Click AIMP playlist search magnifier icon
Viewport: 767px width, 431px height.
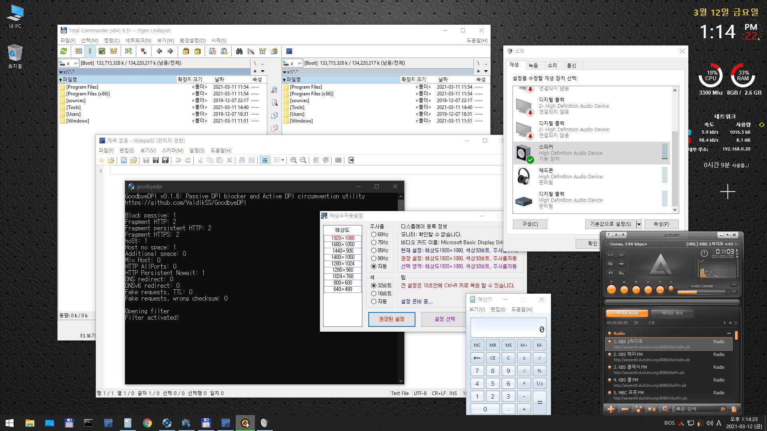pos(665,409)
